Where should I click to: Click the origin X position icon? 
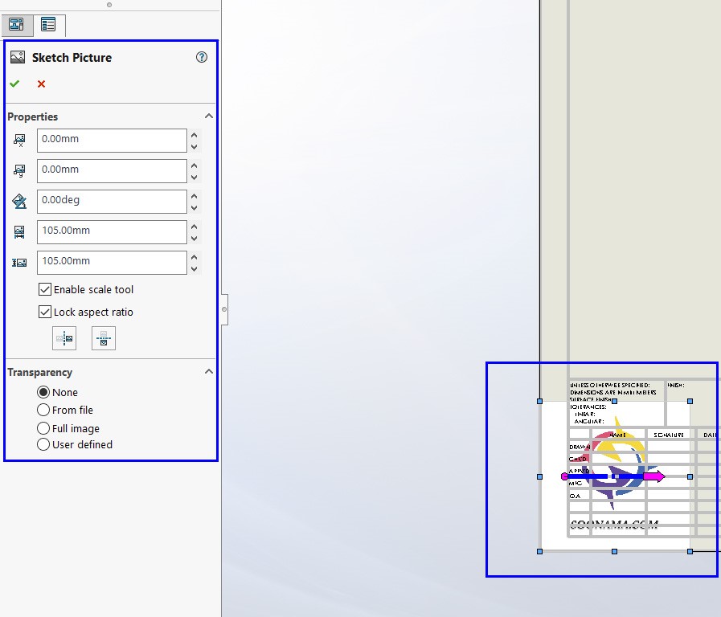[19, 140]
